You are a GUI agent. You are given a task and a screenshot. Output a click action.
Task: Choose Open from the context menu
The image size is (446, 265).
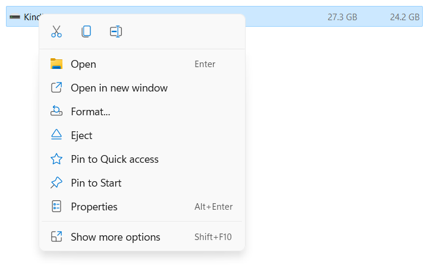coord(83,64)
